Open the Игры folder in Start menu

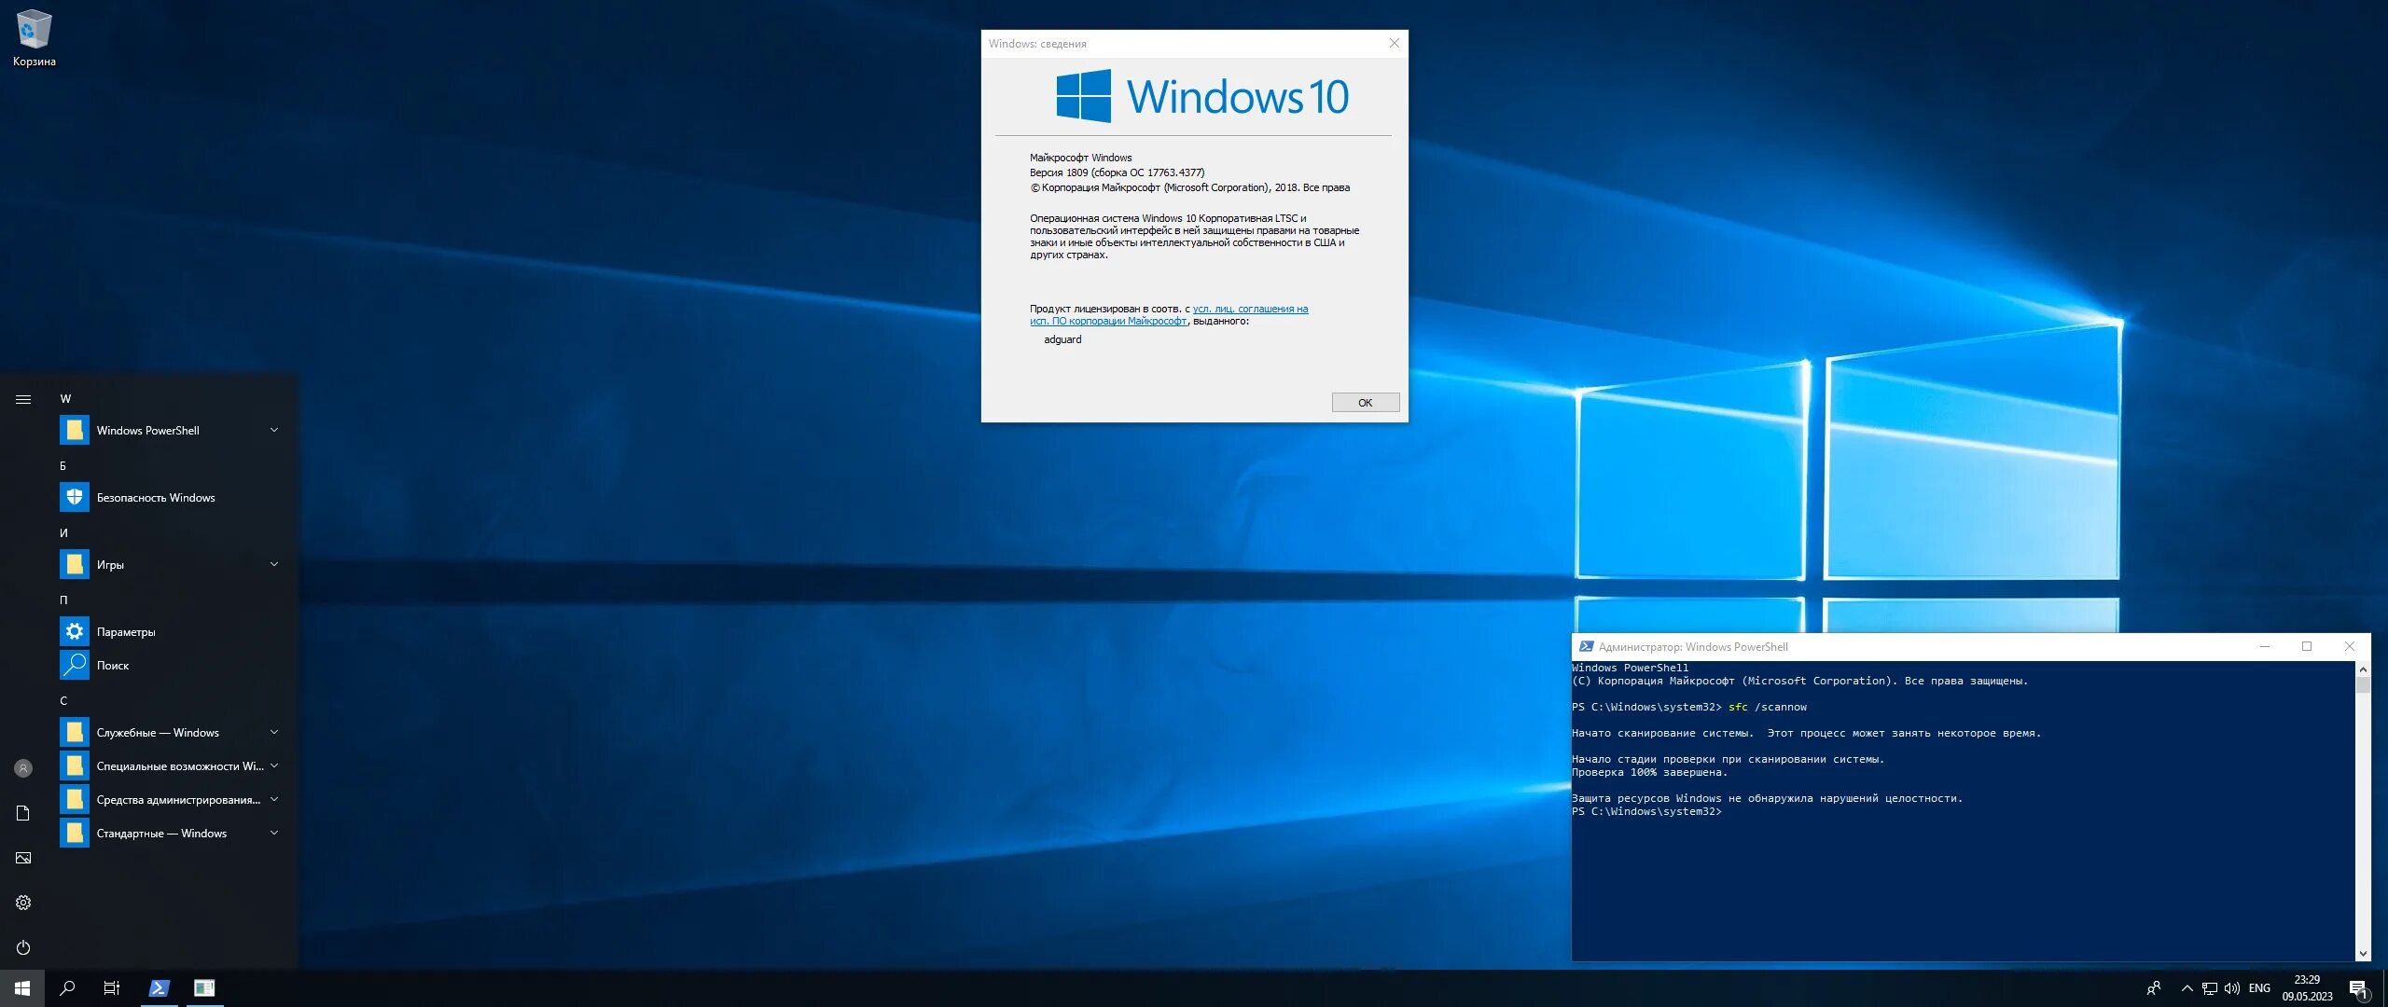point(172,564)
